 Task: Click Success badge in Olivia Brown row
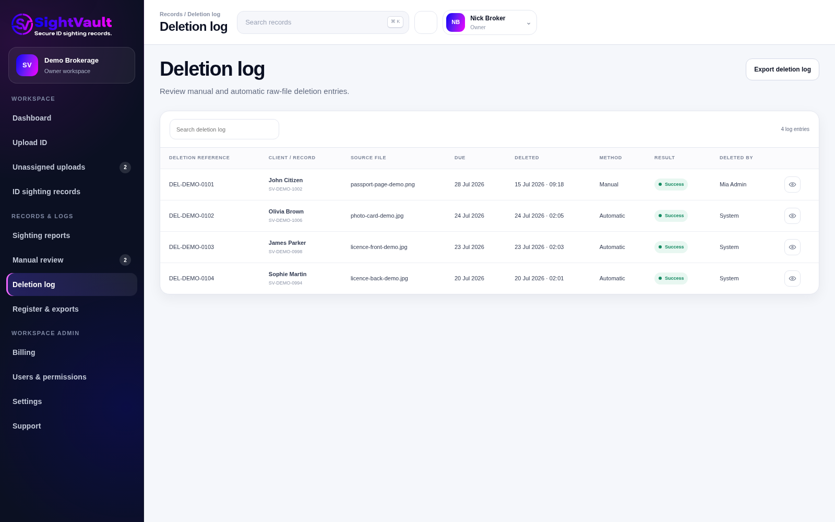[671, 216]
